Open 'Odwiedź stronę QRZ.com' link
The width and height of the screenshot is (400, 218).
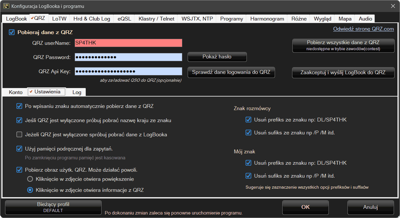363,29
